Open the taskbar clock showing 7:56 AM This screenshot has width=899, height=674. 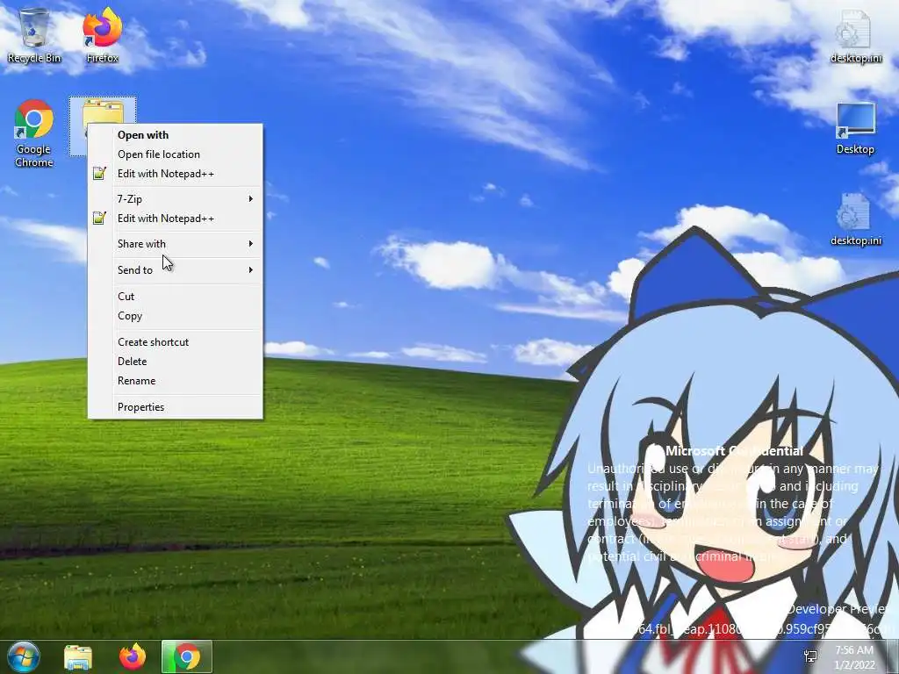854,657
